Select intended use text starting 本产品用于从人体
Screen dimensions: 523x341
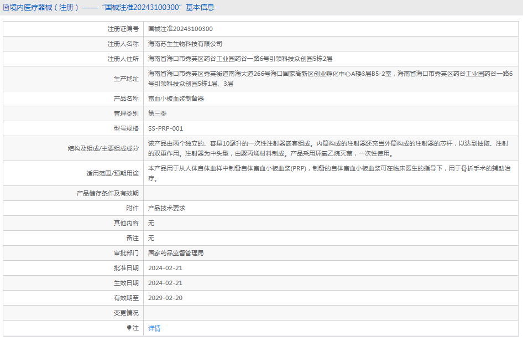pos(329,173)
